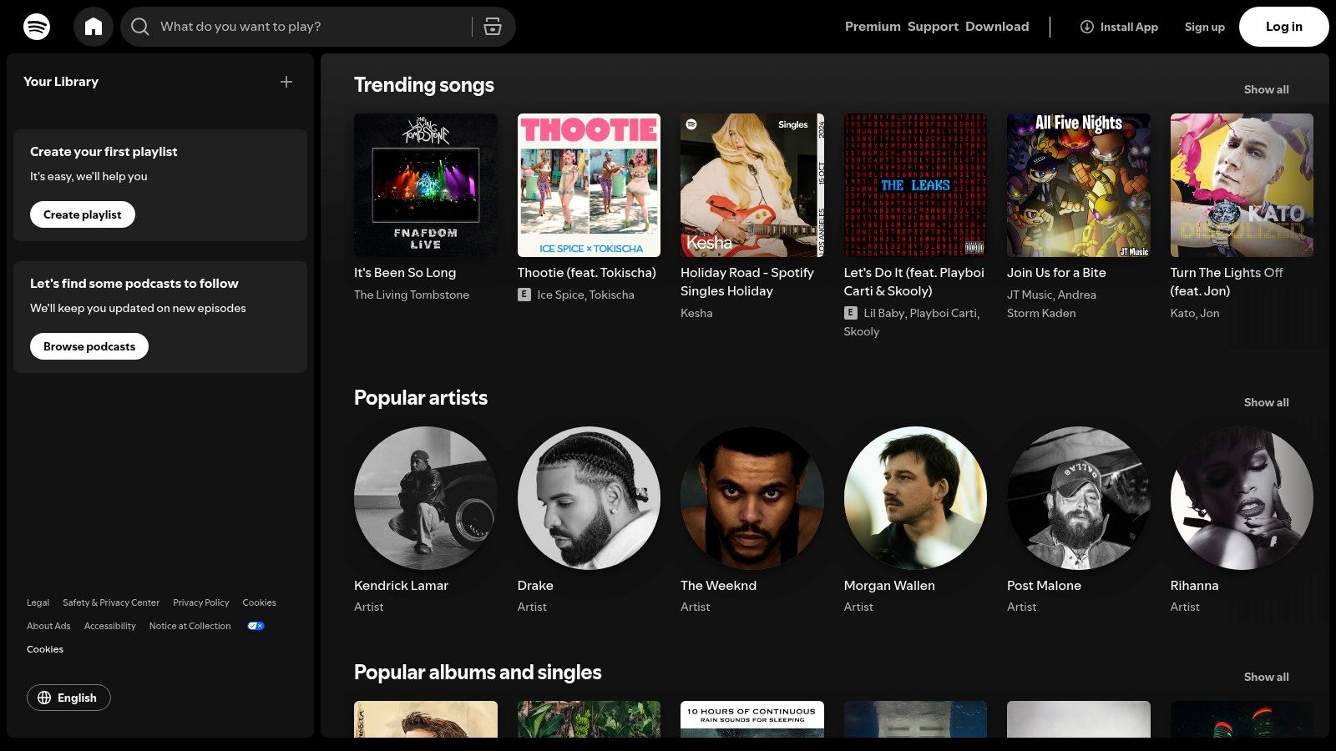
Task: Go to Home via house icon
Action: tap(94, 27)
